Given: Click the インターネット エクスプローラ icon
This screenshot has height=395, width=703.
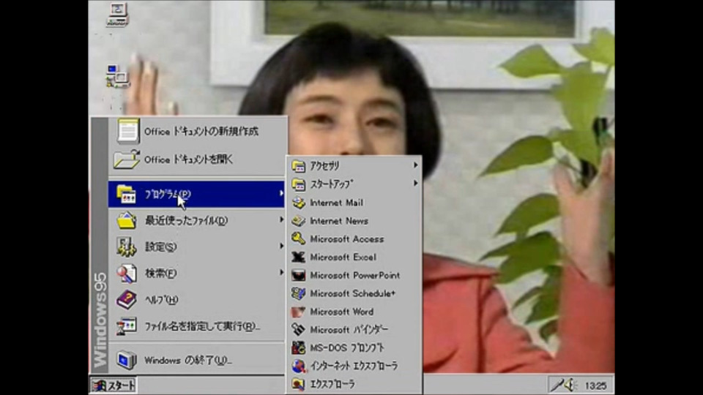Looking at the screenshot, I should [x=299, y=366].
